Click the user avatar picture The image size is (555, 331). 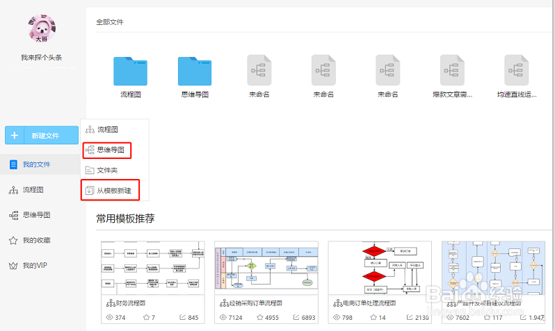(x=42, y=29)
